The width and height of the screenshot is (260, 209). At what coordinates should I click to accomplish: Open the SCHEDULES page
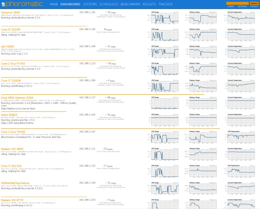click(x=109, y=4)
